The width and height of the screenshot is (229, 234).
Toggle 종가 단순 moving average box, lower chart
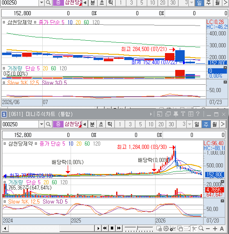click(36, 144)
